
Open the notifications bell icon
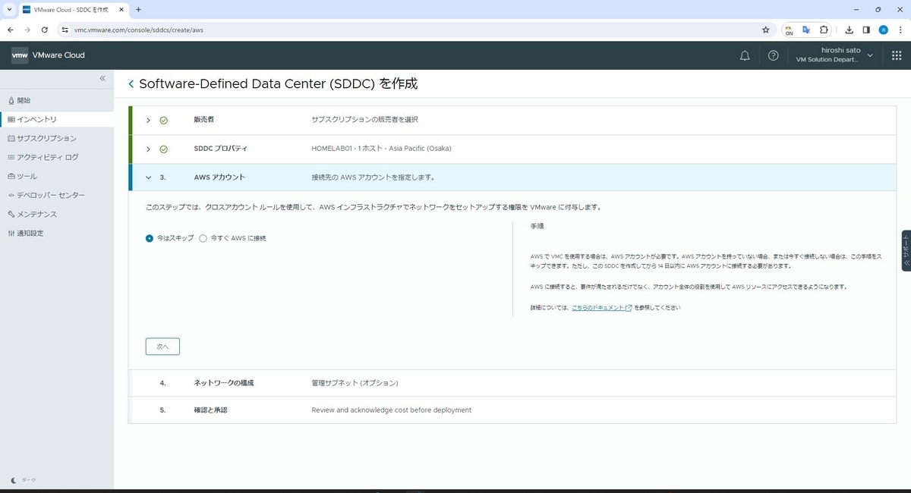tap(745, 55)
